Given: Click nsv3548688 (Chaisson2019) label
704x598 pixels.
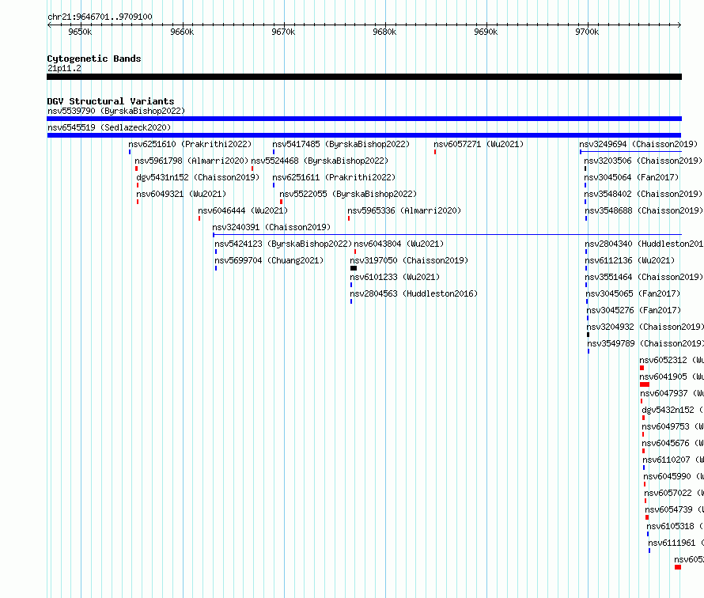Looking at the screenshot, I should coord(644,210).
